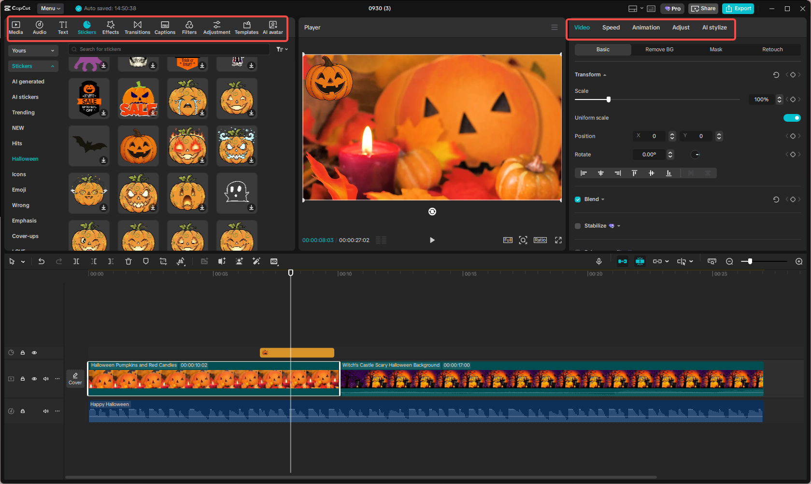Open the Remove BG tab
The width and height of the screenshot is (811, 484).
659,49
